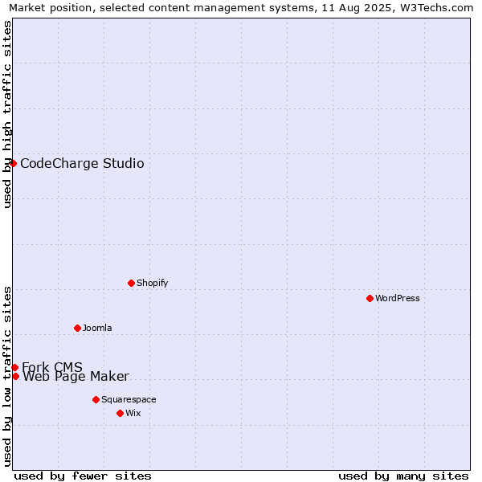Click the 'Wix' label
Screen dimensions: 482x482
133,413
